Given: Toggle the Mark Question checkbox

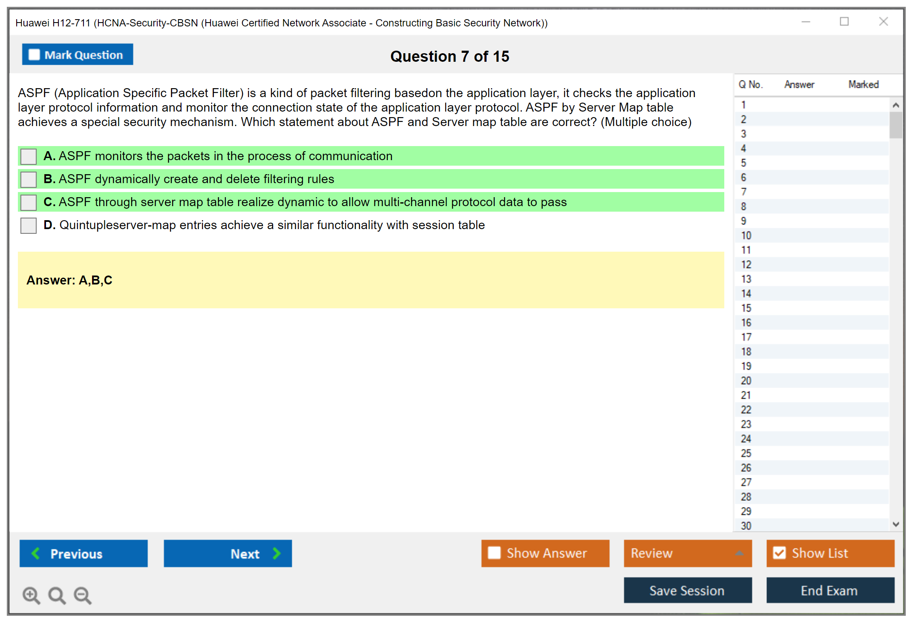Looking at the screenshot, I should (34, 55).
